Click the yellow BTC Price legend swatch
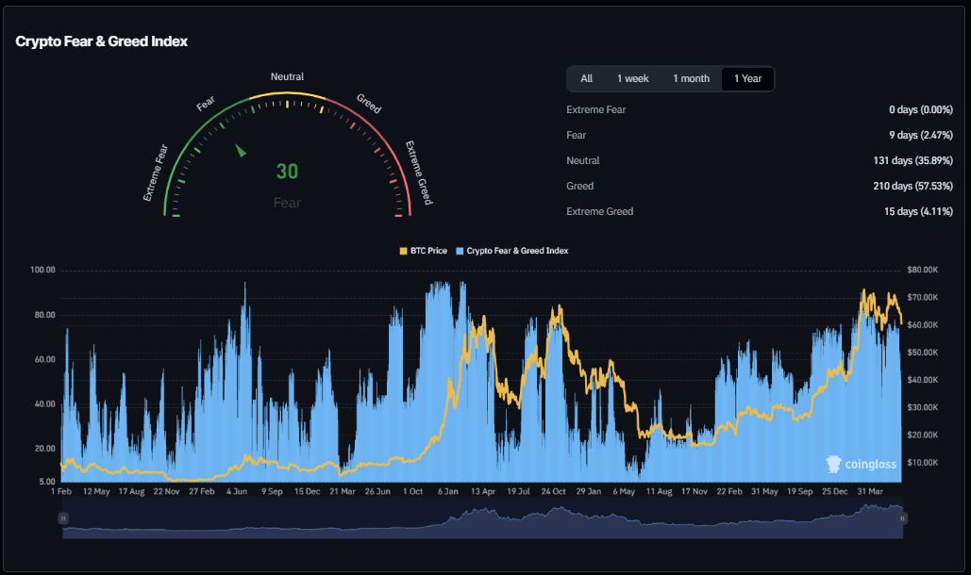The height and width of the screenshot is (575, 971). tap(403, 251)
